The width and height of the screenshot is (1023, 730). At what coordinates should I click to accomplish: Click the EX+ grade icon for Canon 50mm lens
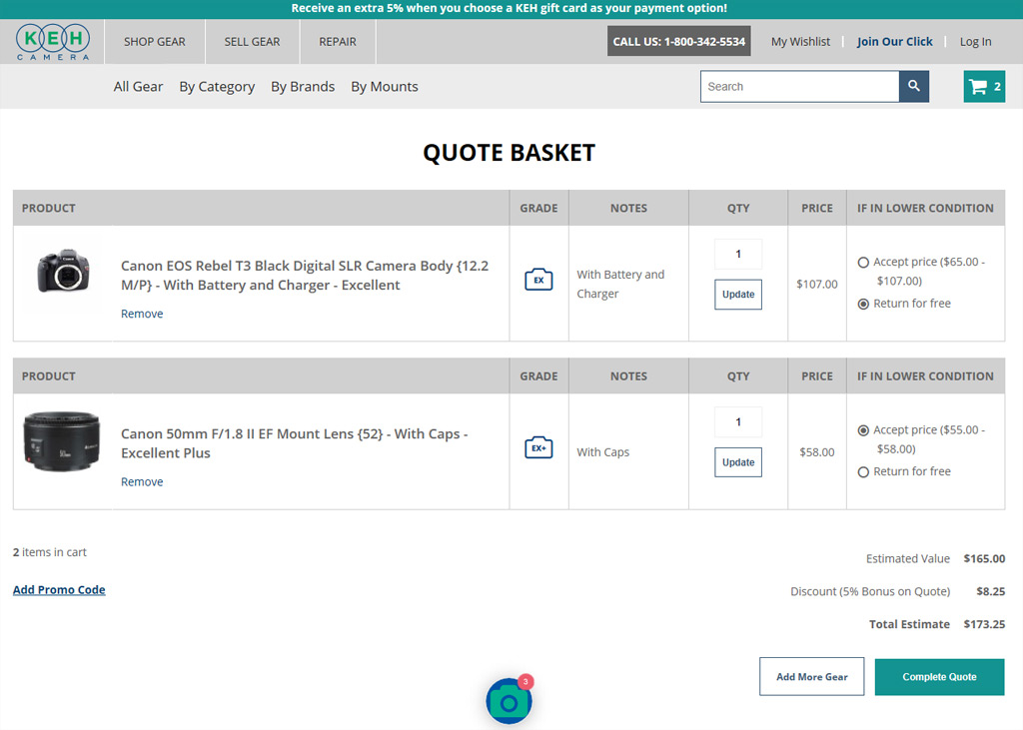click(x=538, y=448)
